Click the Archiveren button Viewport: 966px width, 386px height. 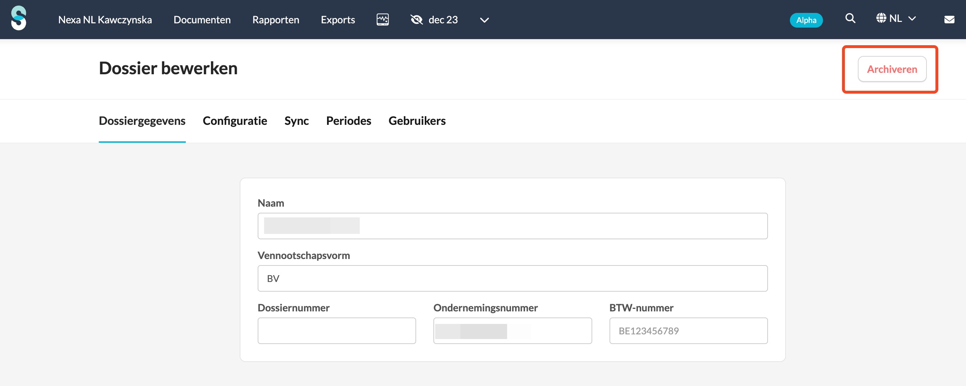pos(892,69)
